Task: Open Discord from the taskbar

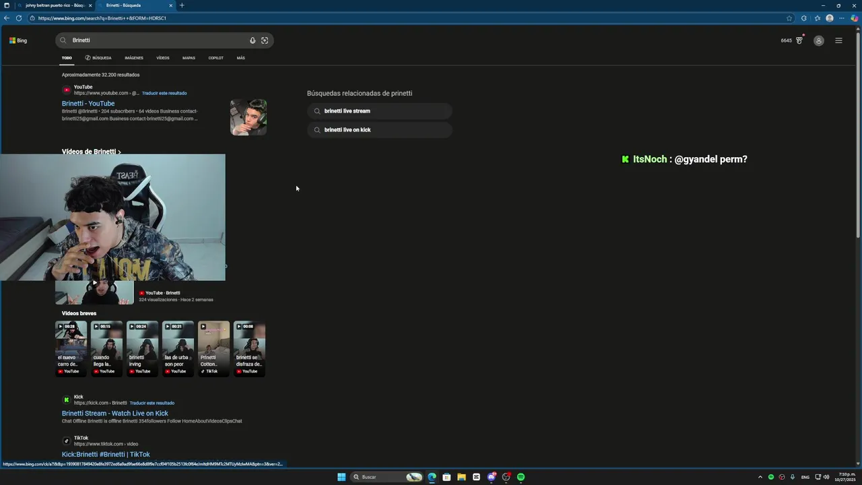Action: [x=492, y=477]
